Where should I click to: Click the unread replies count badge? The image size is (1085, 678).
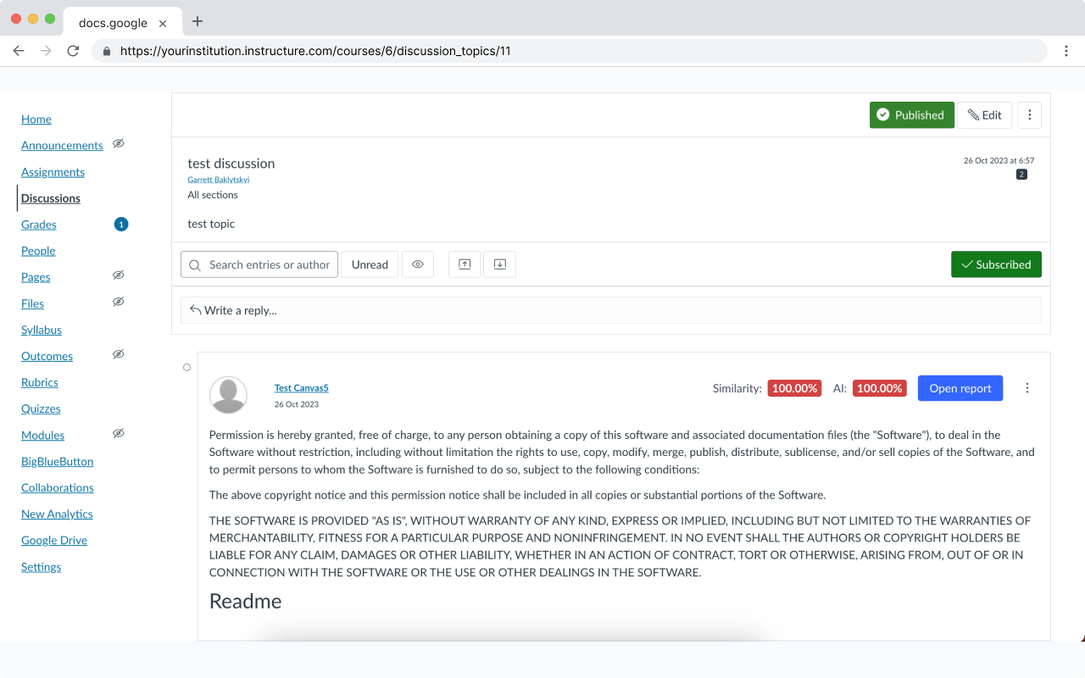(x=1021, y=175)
